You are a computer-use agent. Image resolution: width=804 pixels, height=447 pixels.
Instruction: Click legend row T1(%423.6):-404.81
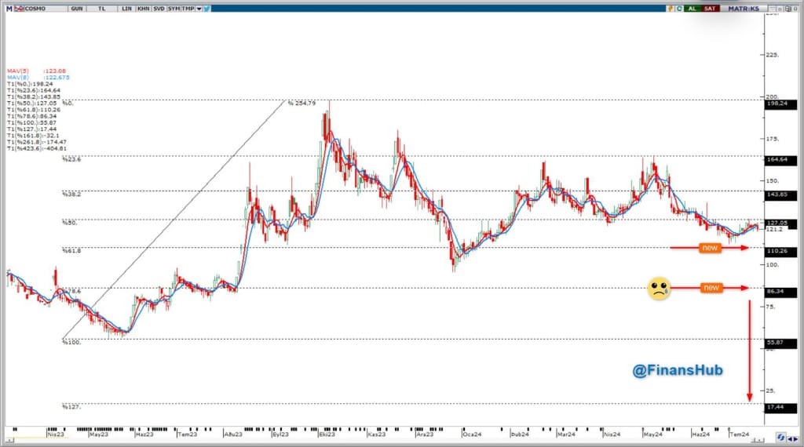point(37,148)
